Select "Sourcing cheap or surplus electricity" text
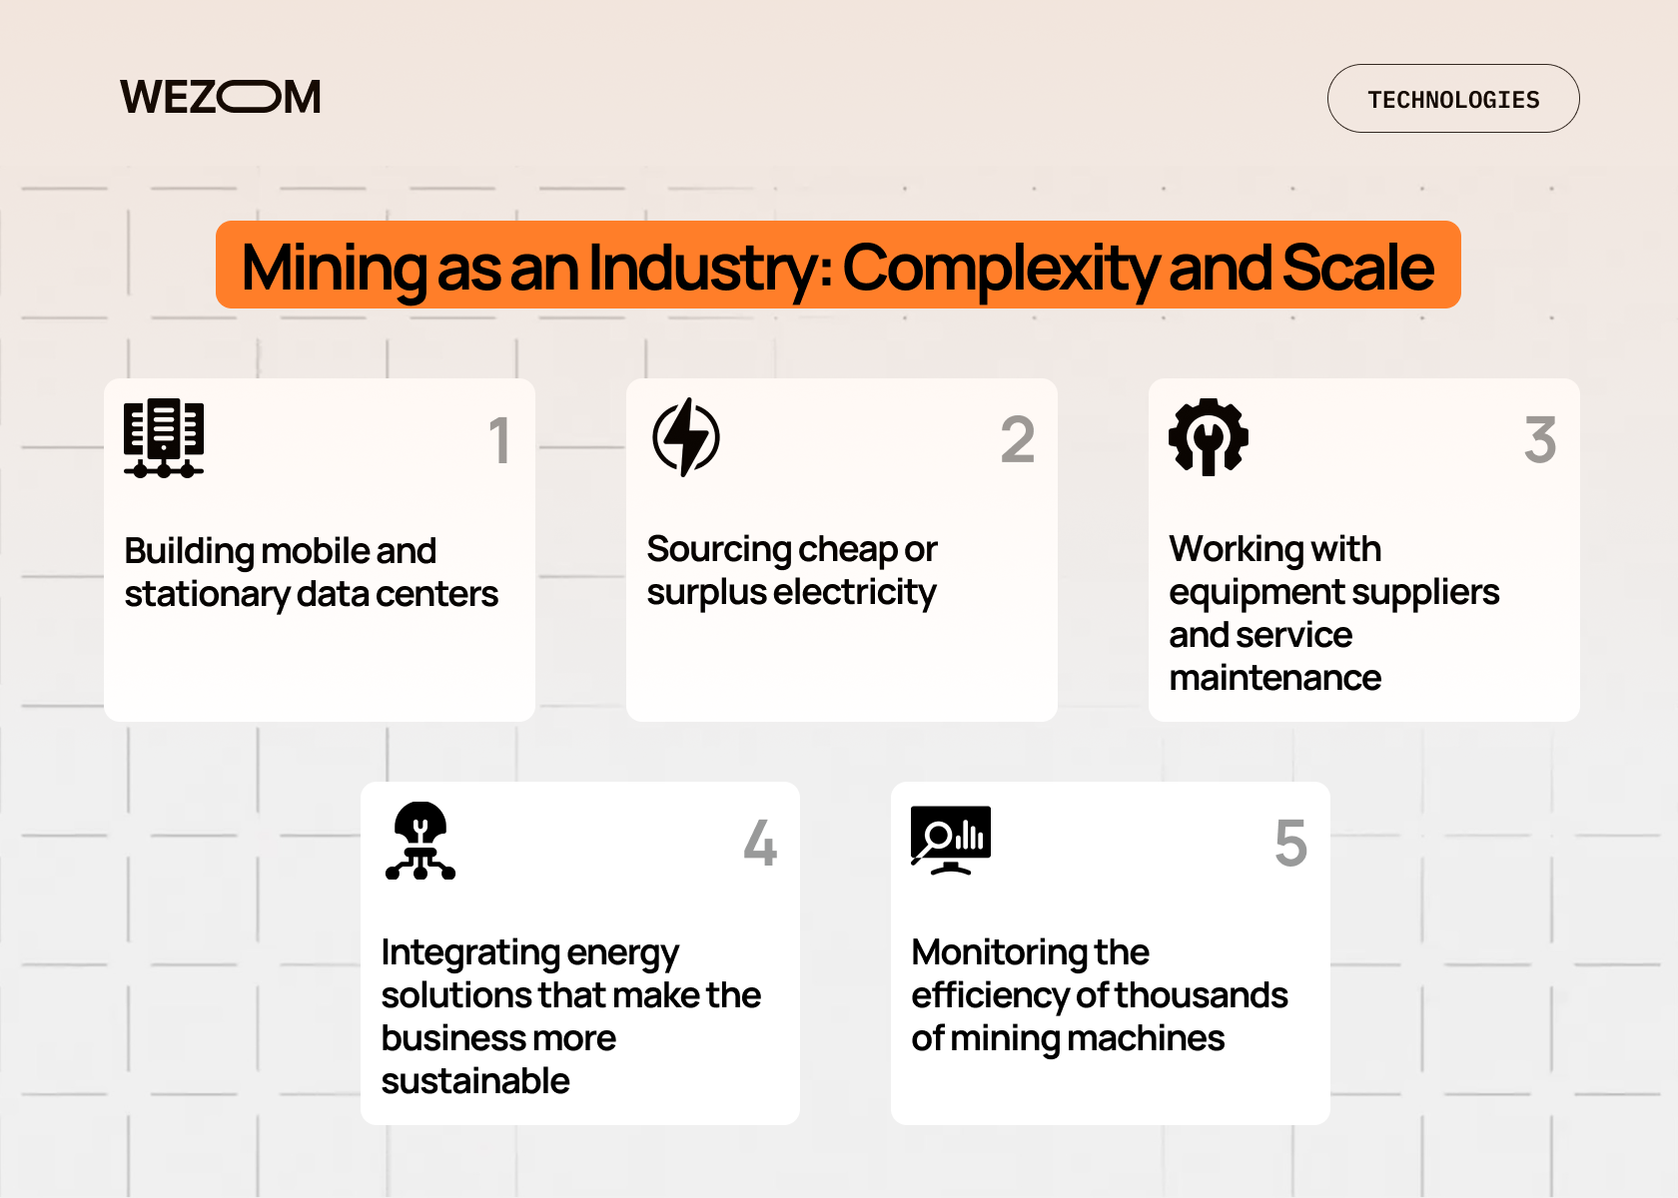 click(x=791, y=570)
